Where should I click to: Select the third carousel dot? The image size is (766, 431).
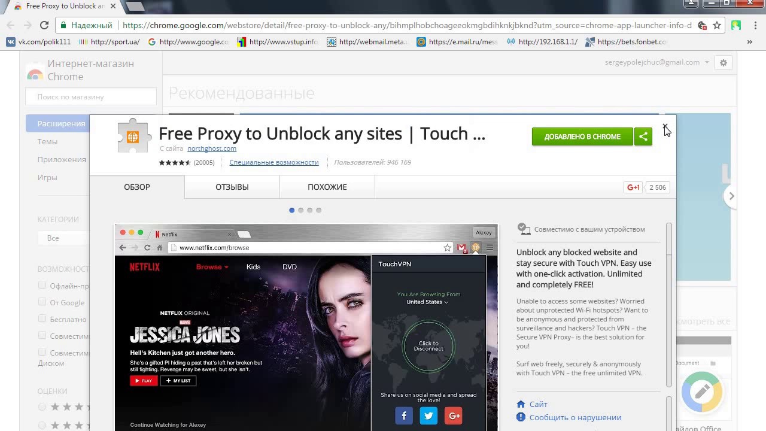point(310,210)
